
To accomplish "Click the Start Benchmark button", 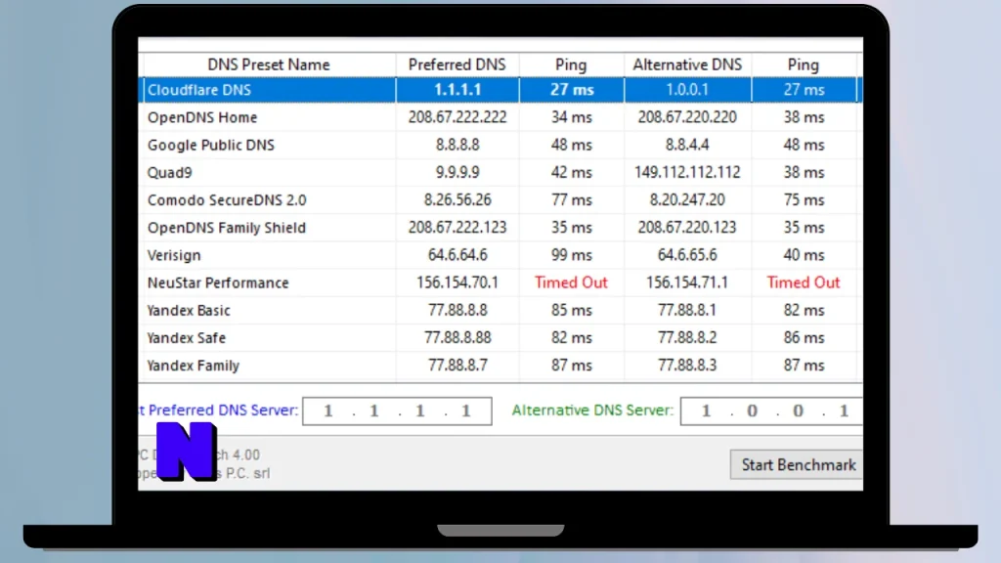I will click(x=796, y=464).
